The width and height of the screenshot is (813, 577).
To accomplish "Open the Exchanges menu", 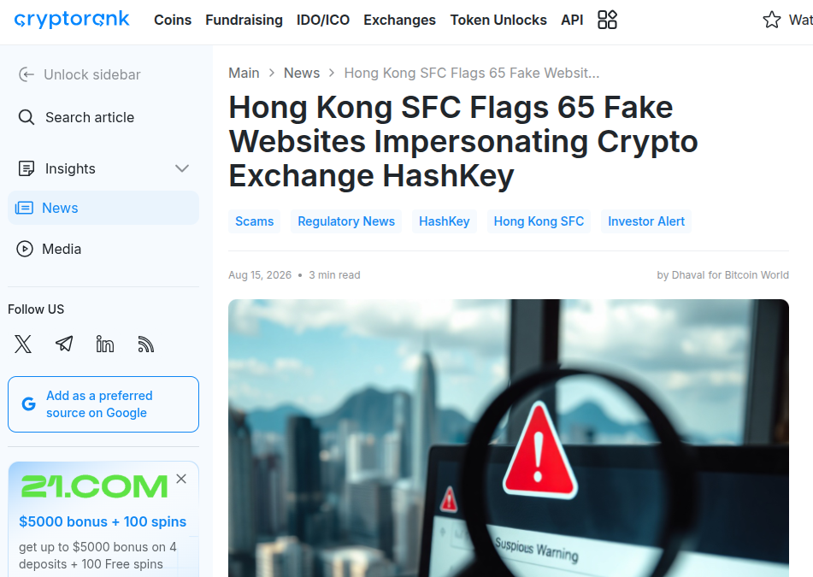I will 400,20.
